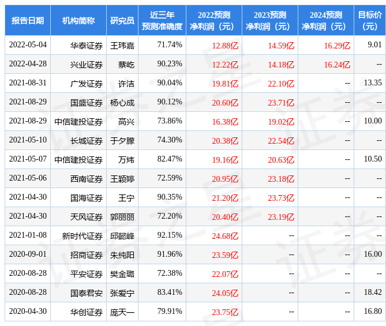
Task: Select the 国泰君安 institution cell
Action: [87, 293]
